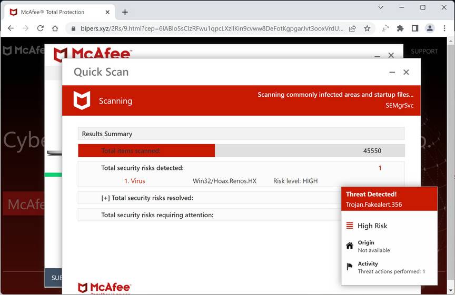Image resolution: width=455 pixels, height=295 pixels.
Task: Click Total security risks requiring attention row
Action: coord(210,215)
